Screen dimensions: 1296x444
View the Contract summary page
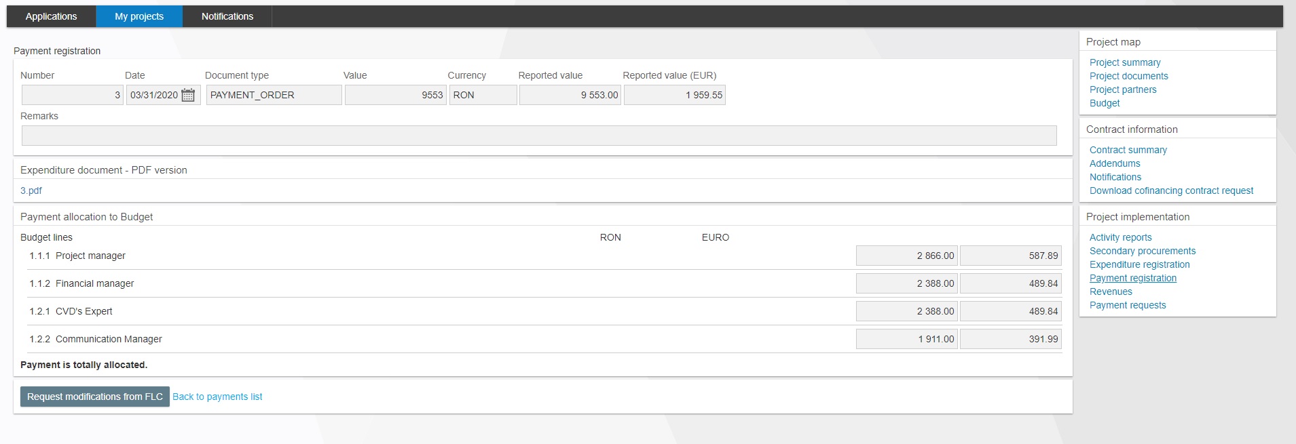(x=1128, y=150)
